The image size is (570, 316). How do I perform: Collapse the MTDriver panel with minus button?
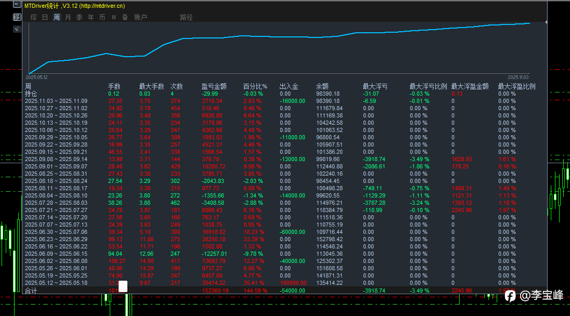17,6
